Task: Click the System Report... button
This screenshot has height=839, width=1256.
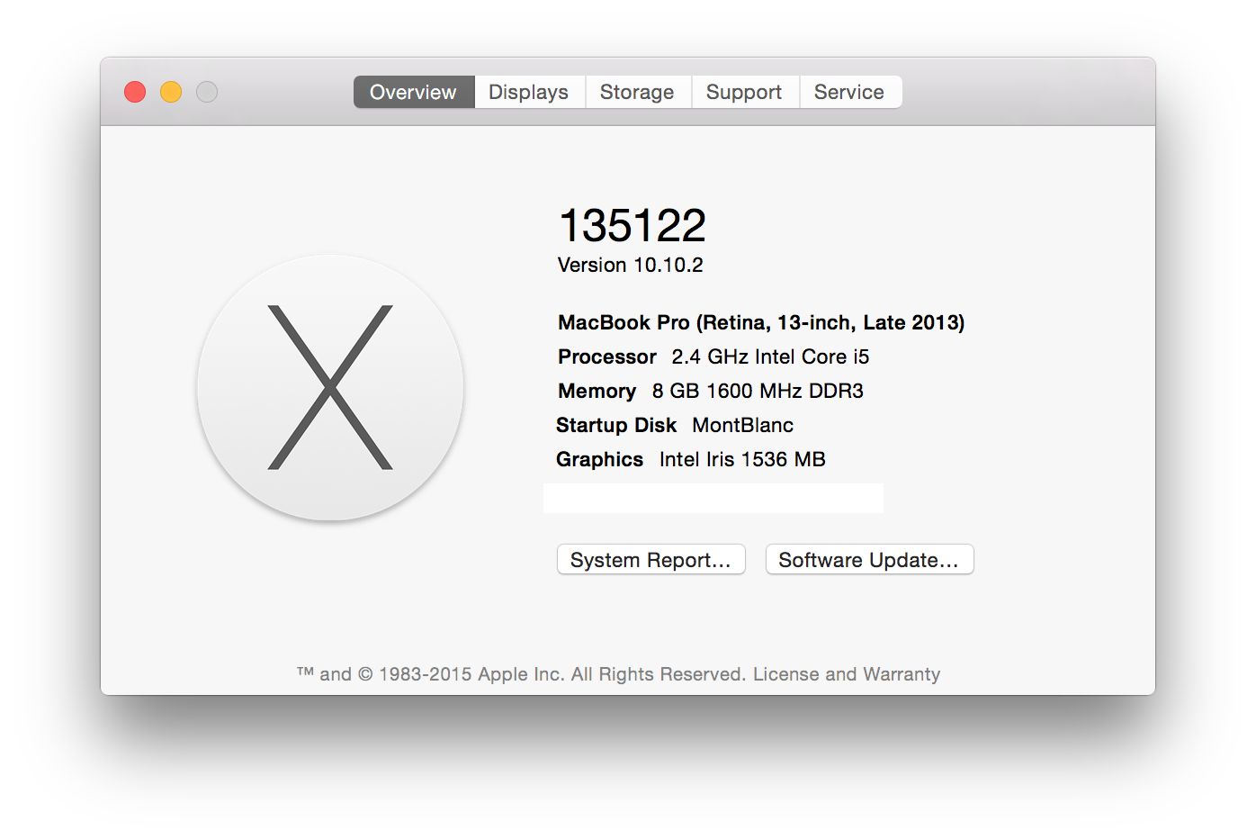Action: tap(651, 560)
